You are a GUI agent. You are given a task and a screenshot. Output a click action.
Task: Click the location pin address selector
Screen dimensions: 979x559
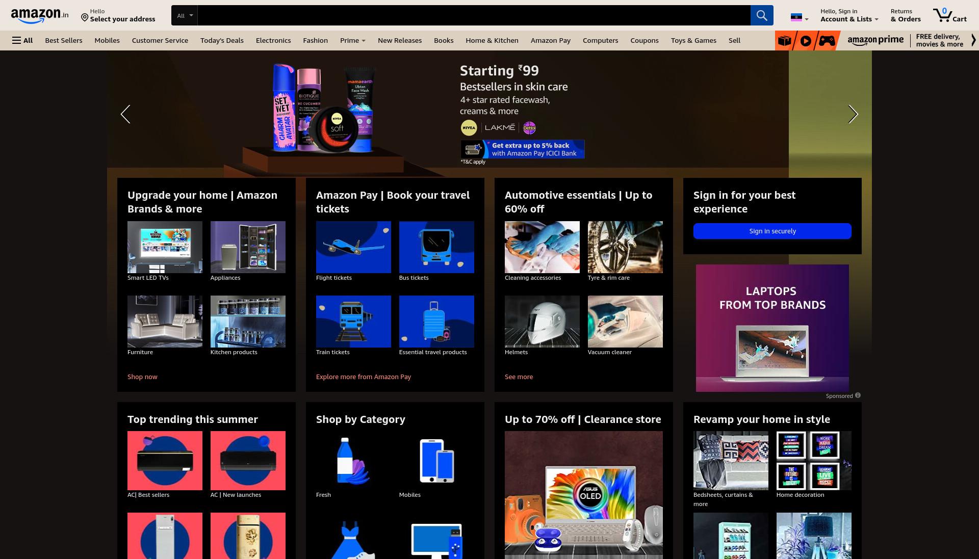coord(118,15)
